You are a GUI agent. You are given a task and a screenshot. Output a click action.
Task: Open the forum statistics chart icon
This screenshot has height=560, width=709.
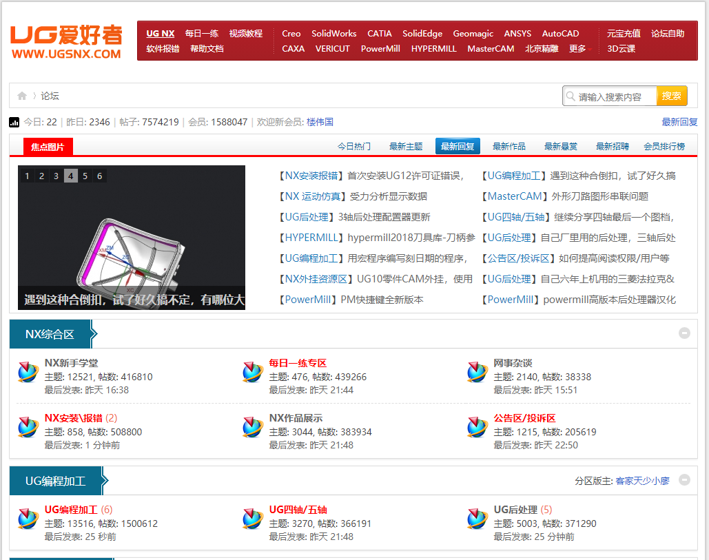point(14,122)
